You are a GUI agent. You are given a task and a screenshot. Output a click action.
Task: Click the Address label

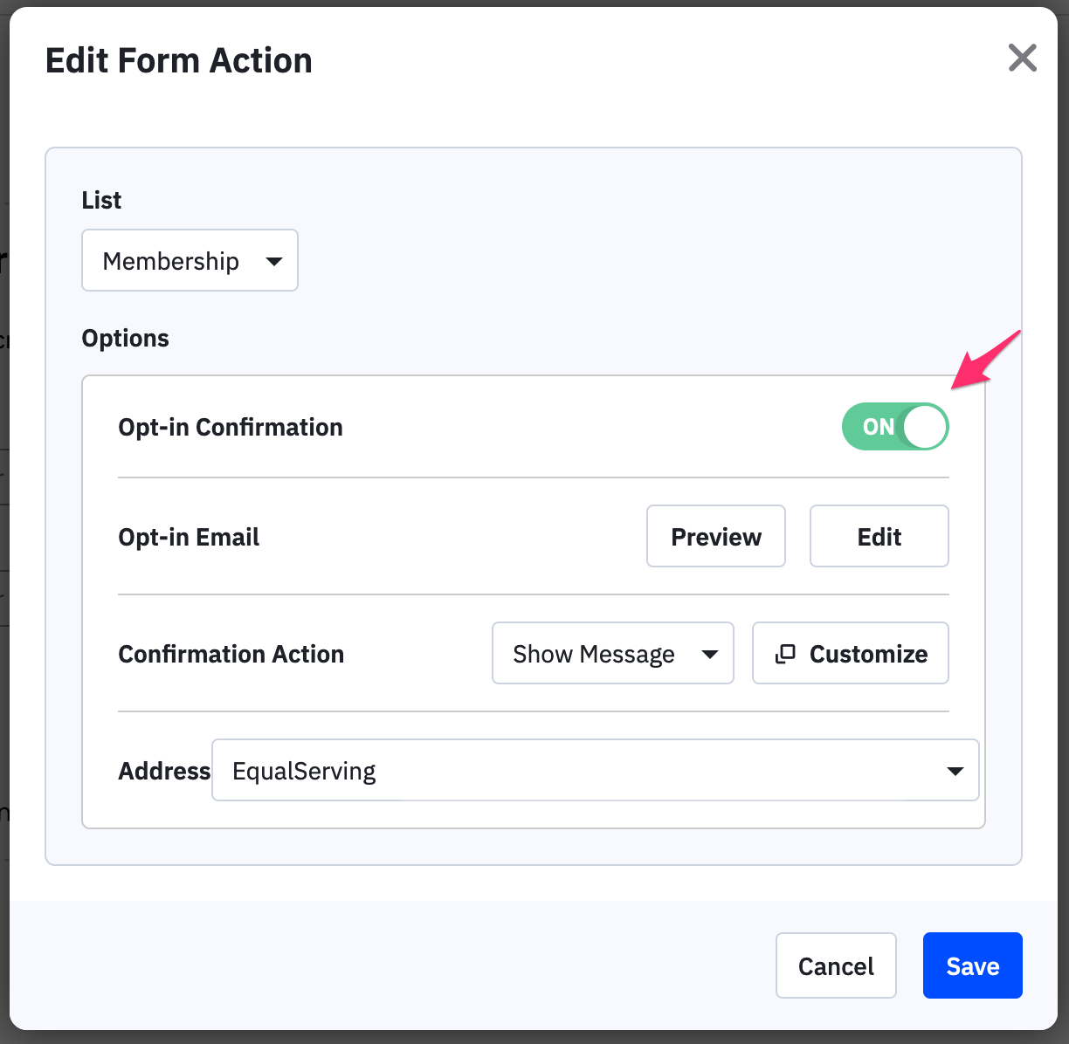(x=164, y=771)
